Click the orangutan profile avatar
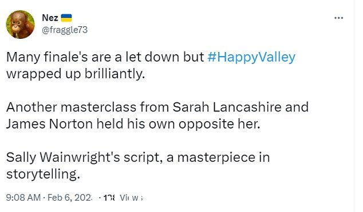 (x=21, y=25)
